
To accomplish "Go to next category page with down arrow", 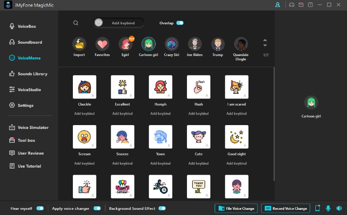I will pos(265,46).
